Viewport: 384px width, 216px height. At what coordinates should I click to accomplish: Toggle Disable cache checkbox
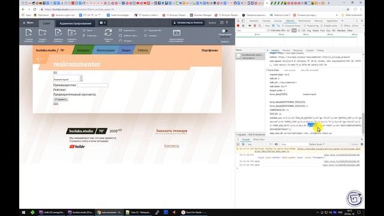click(322, 26)
